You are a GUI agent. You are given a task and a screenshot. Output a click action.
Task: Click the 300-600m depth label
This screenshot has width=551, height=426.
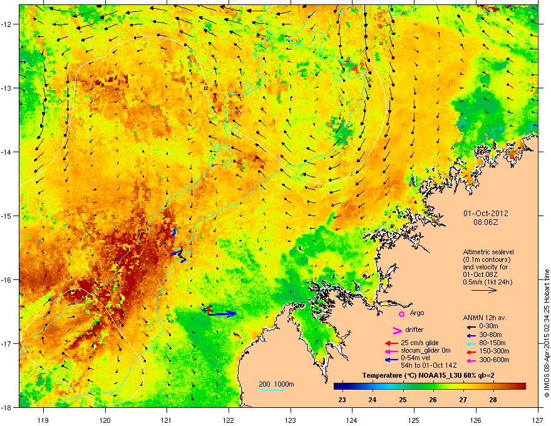point(495,360)
